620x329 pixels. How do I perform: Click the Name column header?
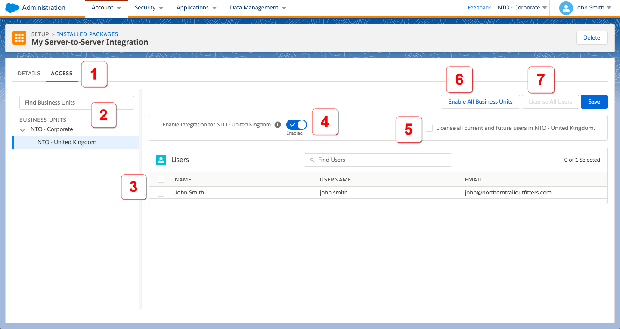[x=183, y=180]
